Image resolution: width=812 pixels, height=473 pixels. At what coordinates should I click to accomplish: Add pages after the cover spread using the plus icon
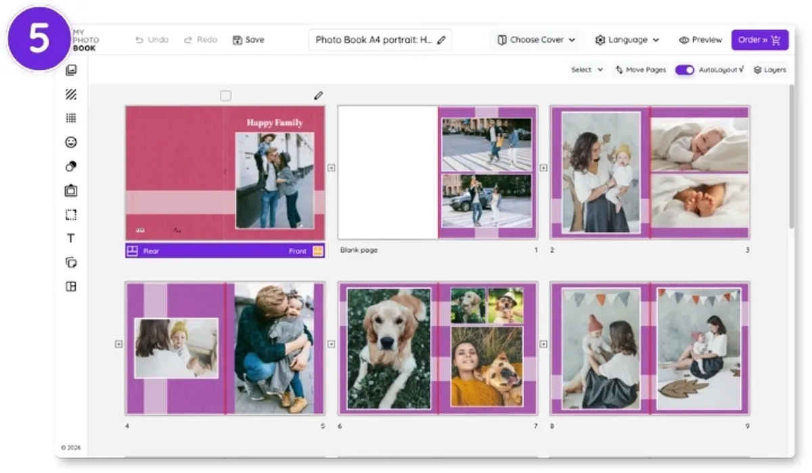[x=332, y=168]
